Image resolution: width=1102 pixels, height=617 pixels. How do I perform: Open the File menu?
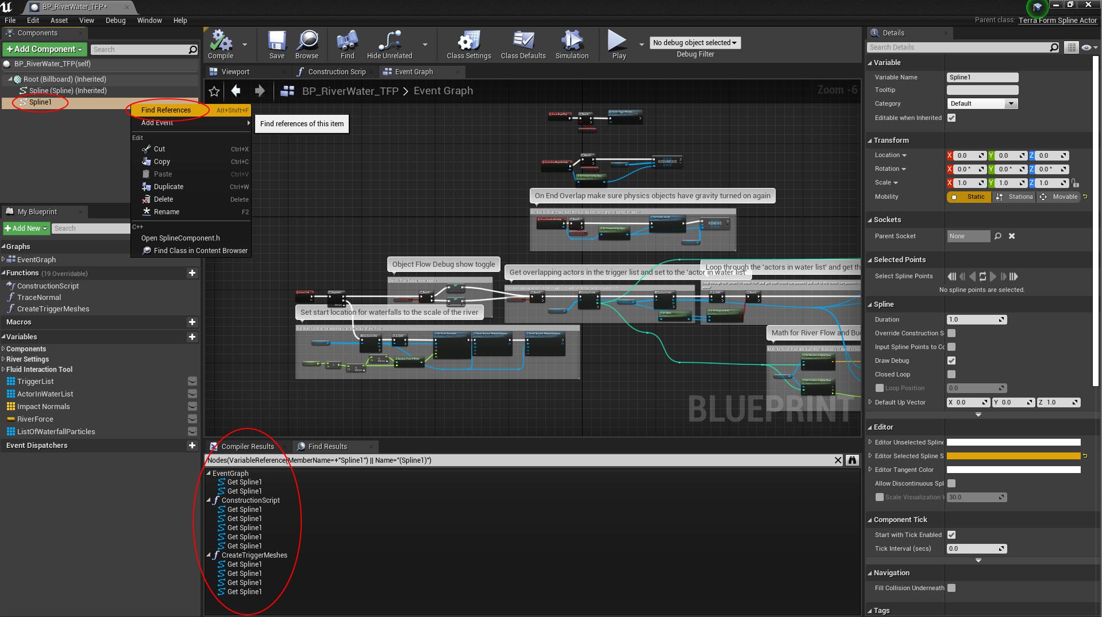[10, 20]
